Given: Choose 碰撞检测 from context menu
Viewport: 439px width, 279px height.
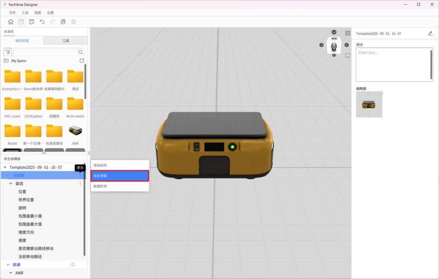Looking at the screenshot, I should click(x=120, y=186).
